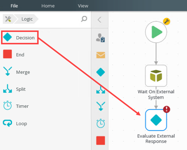
Task: Select the Decision diamond icon in list
Action: [x=7, y=37]
